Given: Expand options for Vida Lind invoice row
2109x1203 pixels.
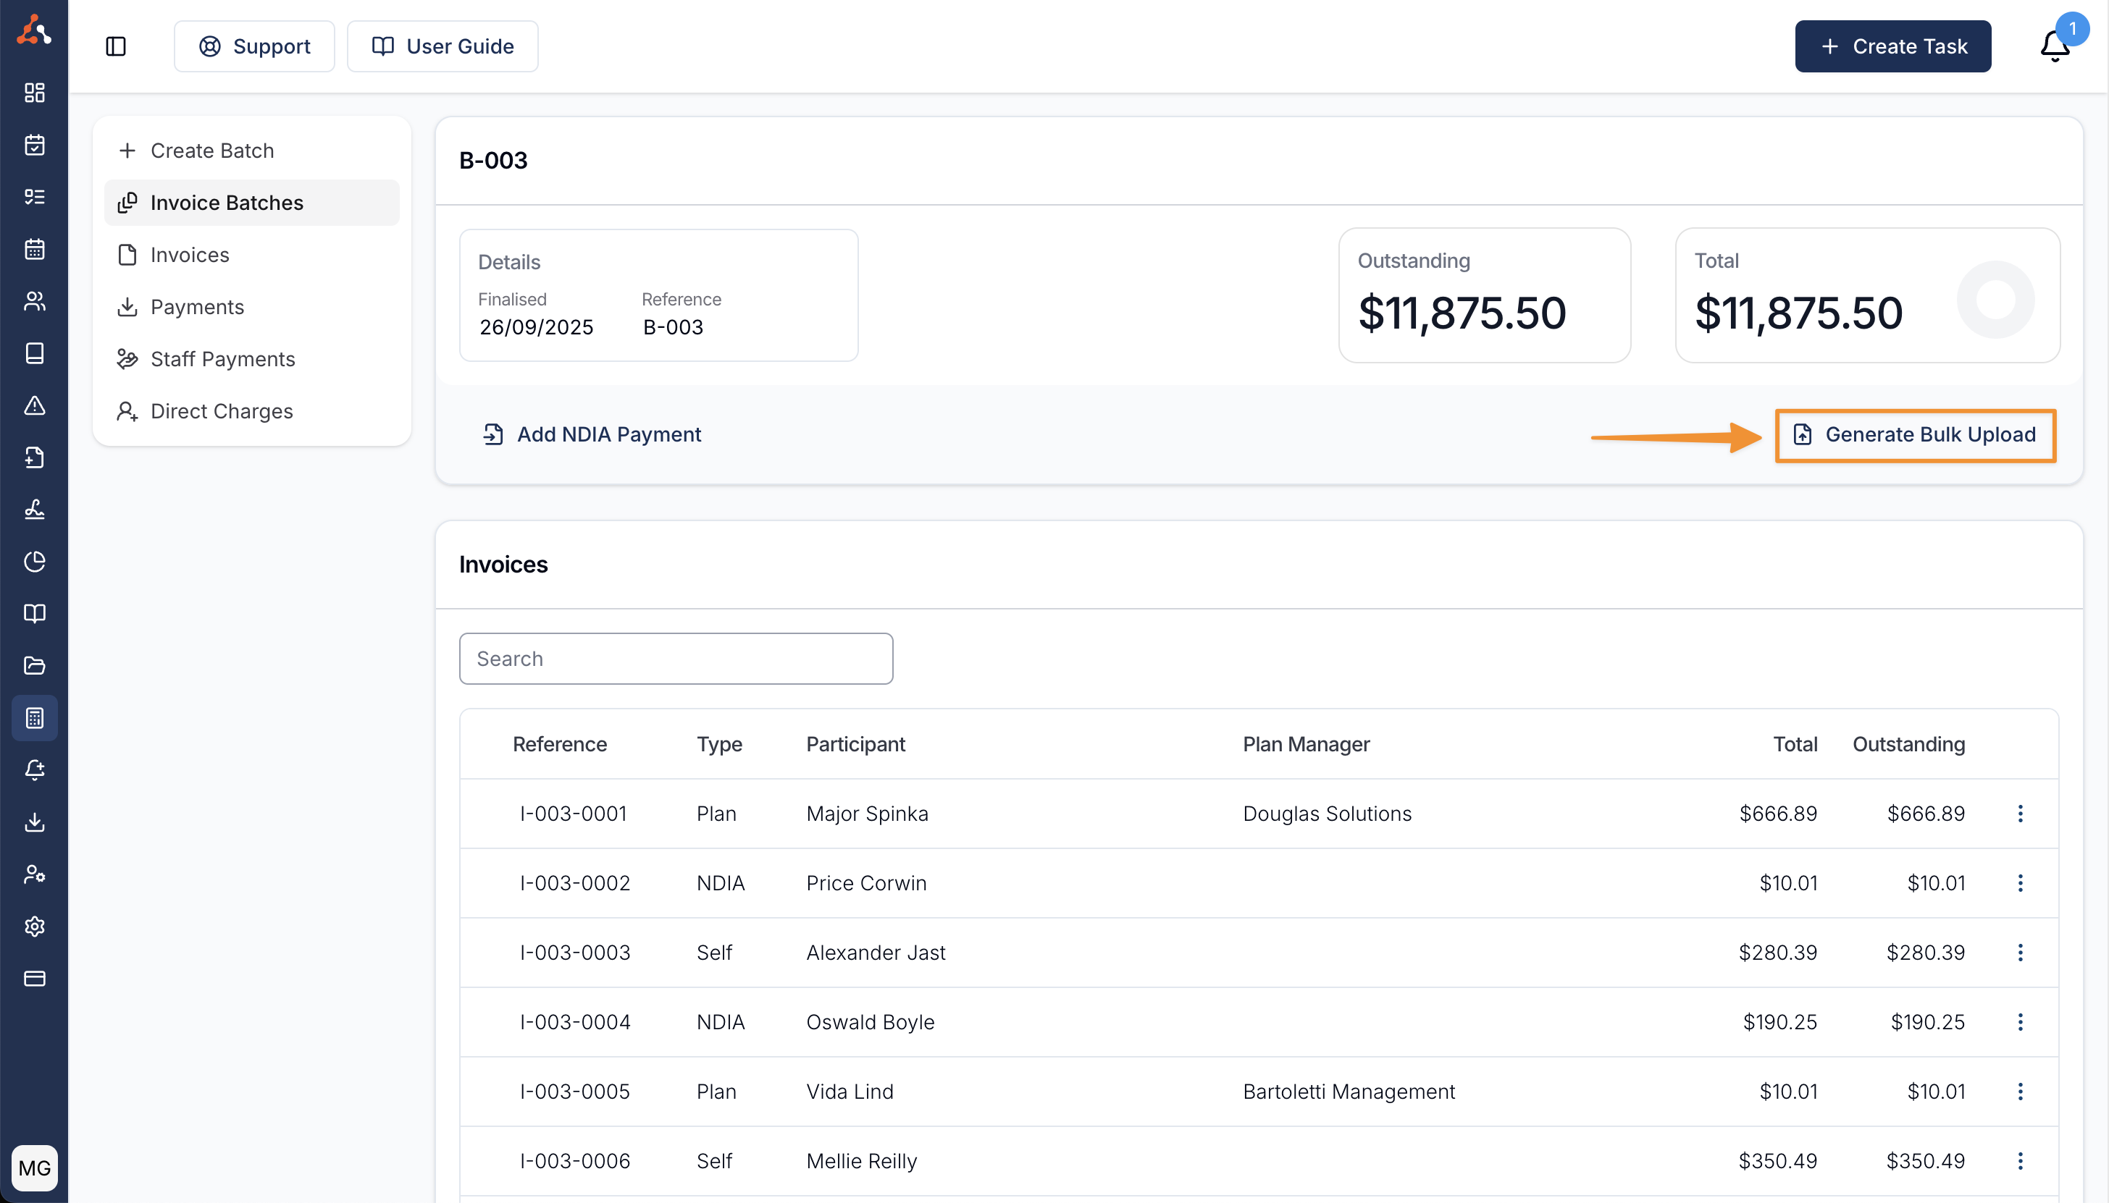Looking at the screenshot, I should 2020,1092.
